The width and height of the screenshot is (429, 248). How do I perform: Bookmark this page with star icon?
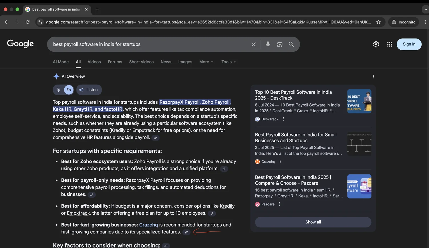[x=378, y=22]
